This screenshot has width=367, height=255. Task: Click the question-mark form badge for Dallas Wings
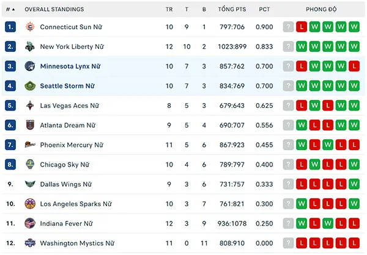click(288, 184)
